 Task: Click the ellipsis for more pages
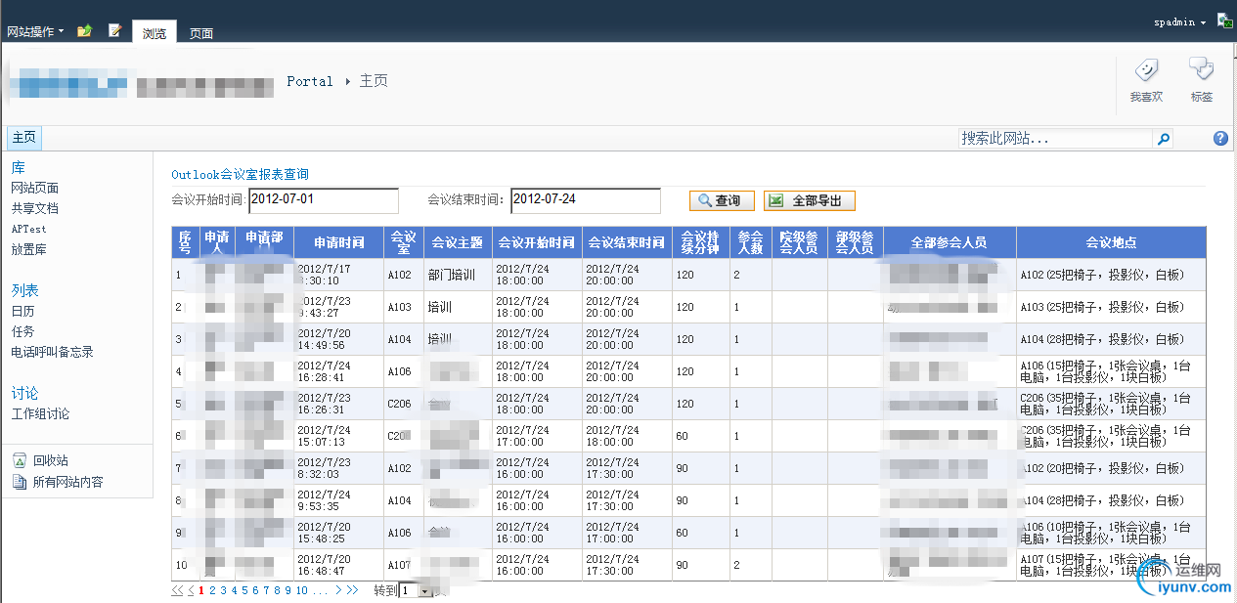click(320, 591)
